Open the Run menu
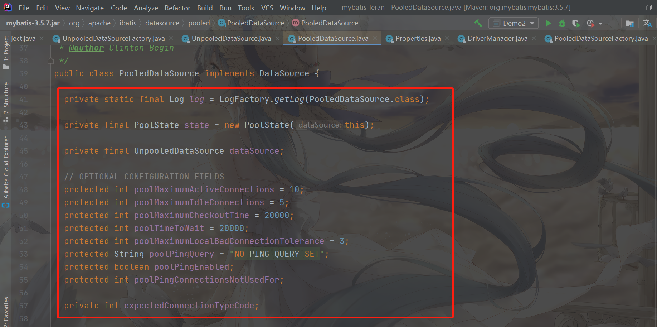 (x=225, y=8)
